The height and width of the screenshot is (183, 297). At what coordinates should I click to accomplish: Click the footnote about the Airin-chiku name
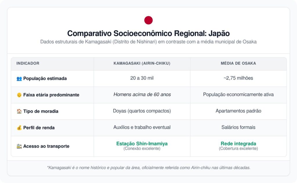[x=148, y=168]
